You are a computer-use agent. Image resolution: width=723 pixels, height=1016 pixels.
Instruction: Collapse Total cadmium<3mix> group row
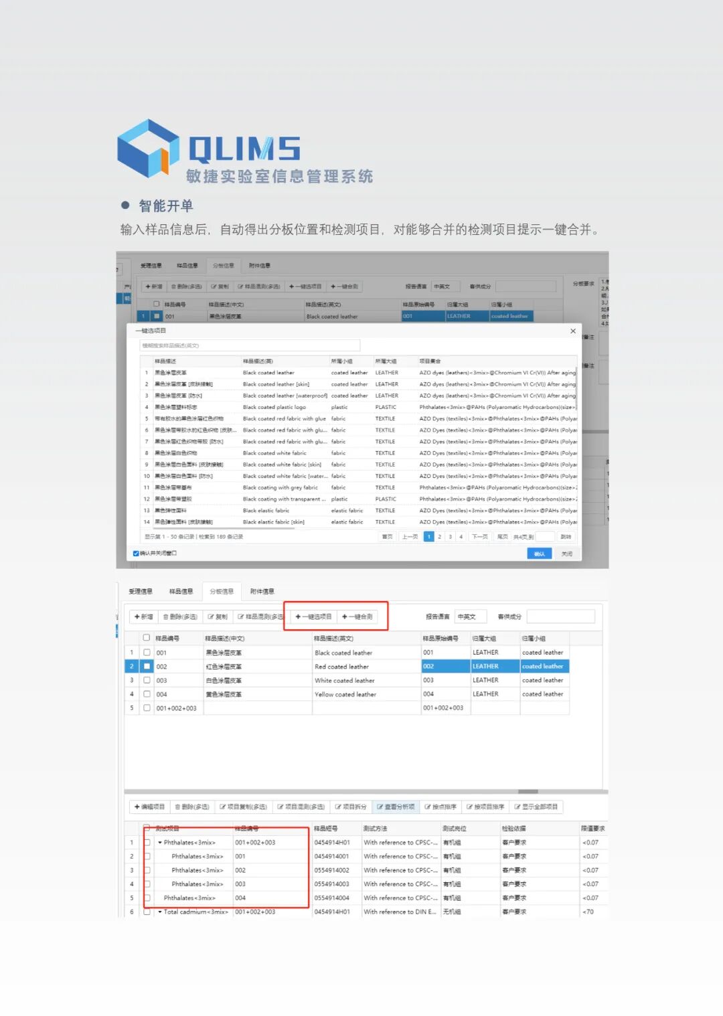click(160, 912)
